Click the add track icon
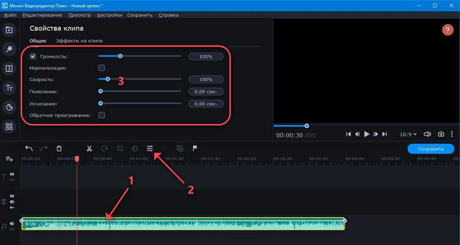This screenshot has height=245, width=460. pyautogui.click(x=9, y=159)
